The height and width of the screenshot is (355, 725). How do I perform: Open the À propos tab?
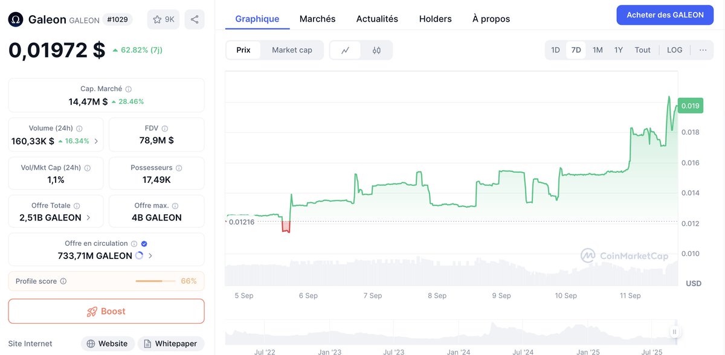click(491, 19)
